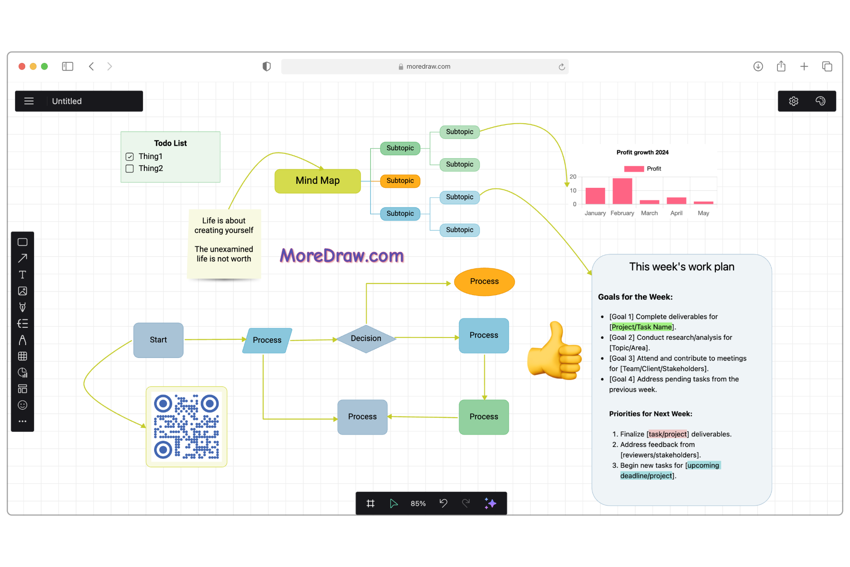Select the Start flowchart node
Image resolution: width=850 pixels, height=567 pixels.
[x=158, y=340]
